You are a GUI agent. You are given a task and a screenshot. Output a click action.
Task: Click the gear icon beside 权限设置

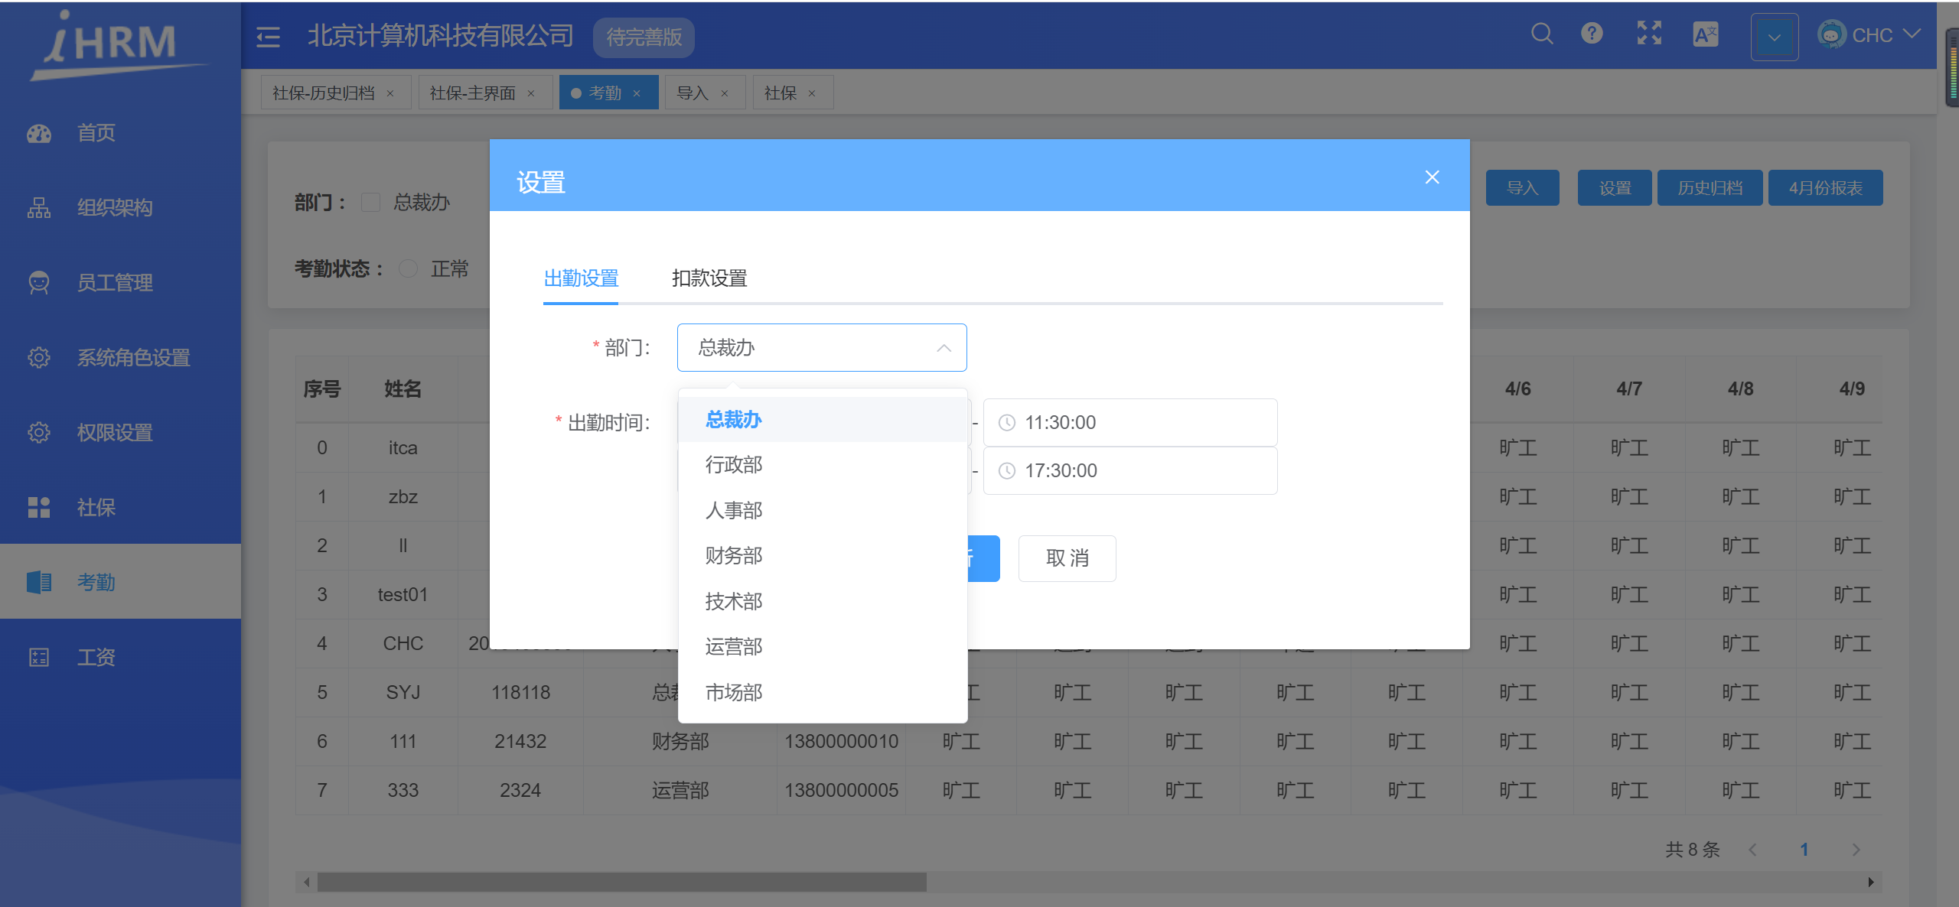coord(39,433)
